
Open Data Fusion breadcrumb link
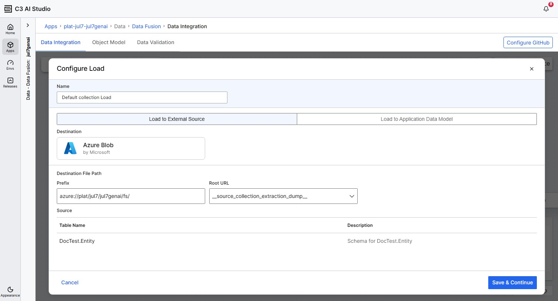point(147,26)
